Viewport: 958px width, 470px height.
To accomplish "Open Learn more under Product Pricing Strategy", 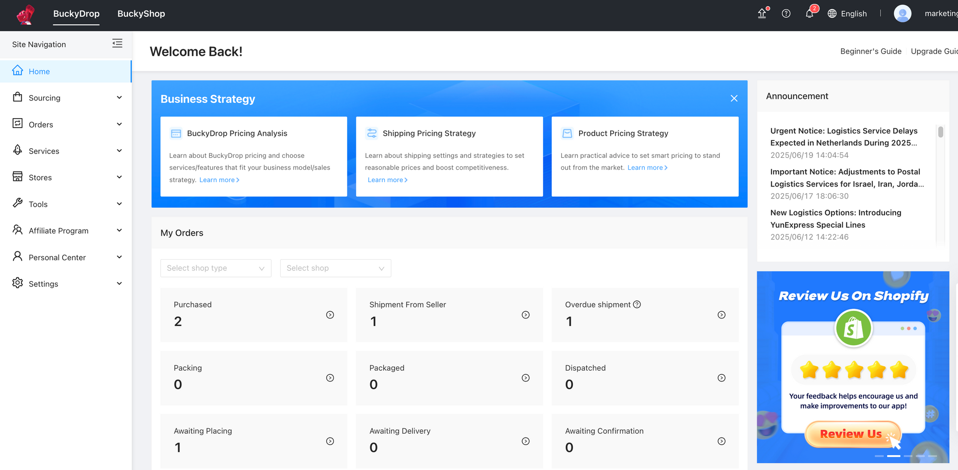I will (648, 167).
